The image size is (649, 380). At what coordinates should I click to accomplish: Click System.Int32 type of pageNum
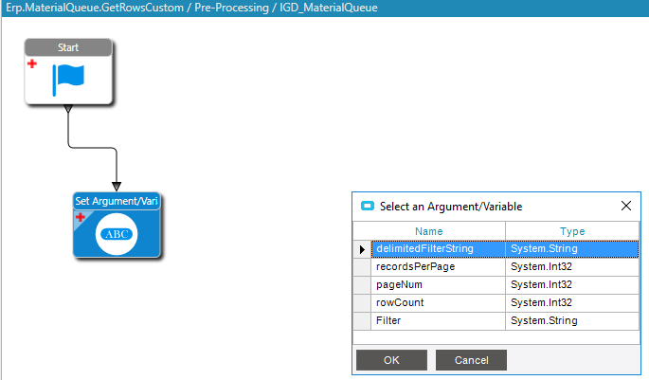572,285
